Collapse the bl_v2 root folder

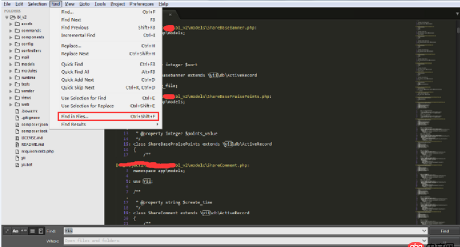(7, 17)
